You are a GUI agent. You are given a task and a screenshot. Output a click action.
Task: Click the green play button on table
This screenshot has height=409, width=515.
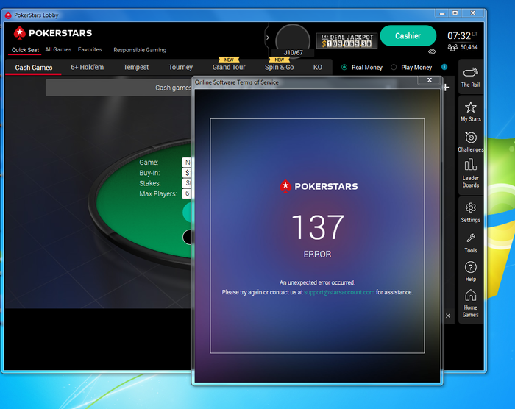187,213
